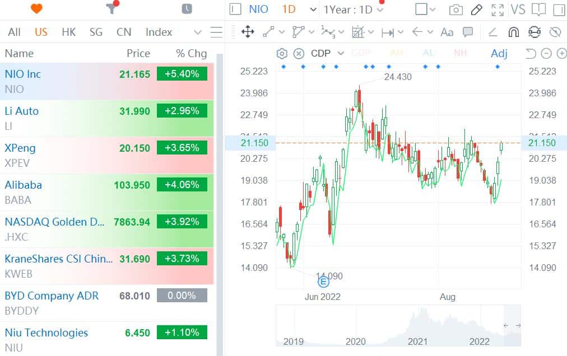
Task: Open the heart favorites watchlist
Action: point(36,9)
